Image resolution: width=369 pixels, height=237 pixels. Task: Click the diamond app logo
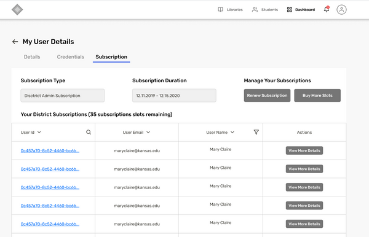(x=17, y=10)
